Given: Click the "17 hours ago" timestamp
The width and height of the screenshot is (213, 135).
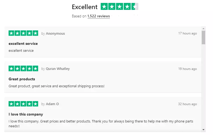Looking at the screenshot, I should pyautogui.click(x=187, y=34).
